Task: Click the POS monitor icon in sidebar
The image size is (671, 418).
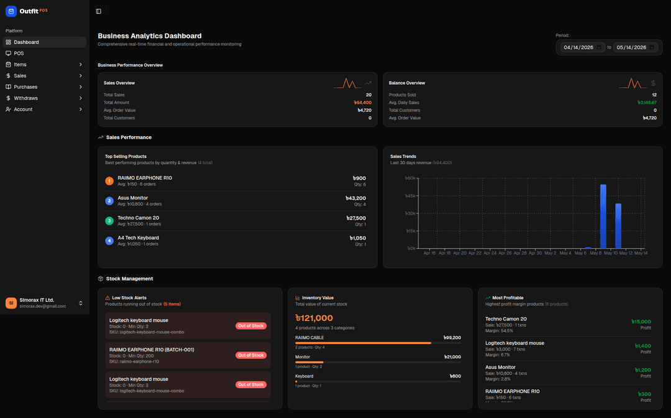Action: [x=8, y=53]
